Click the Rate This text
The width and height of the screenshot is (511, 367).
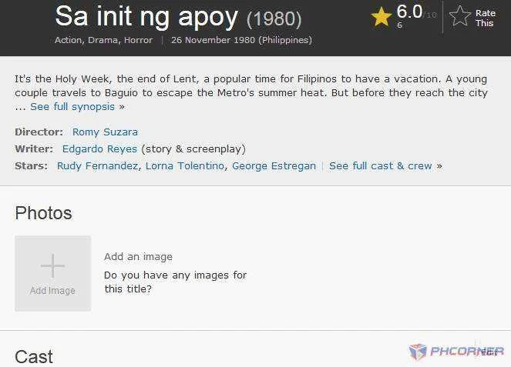pyautogui.click(x=486, y=18)
